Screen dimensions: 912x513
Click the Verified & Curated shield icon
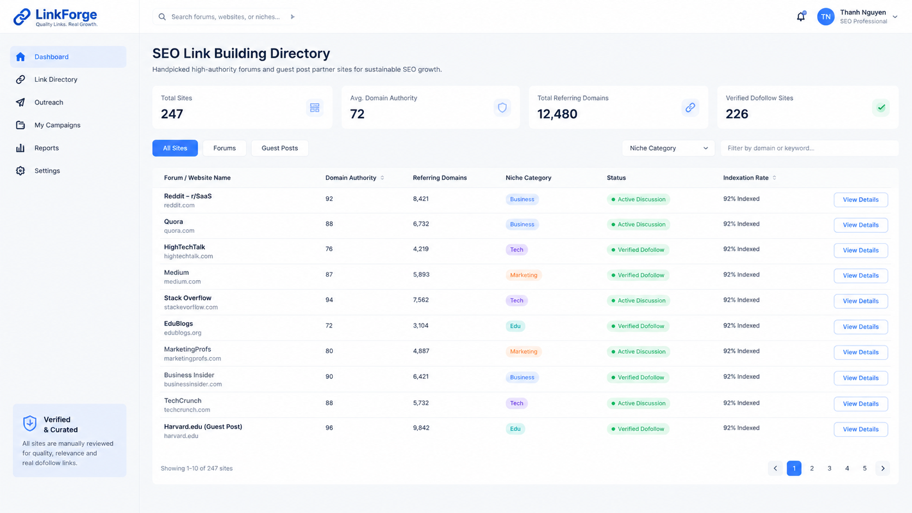30,423
